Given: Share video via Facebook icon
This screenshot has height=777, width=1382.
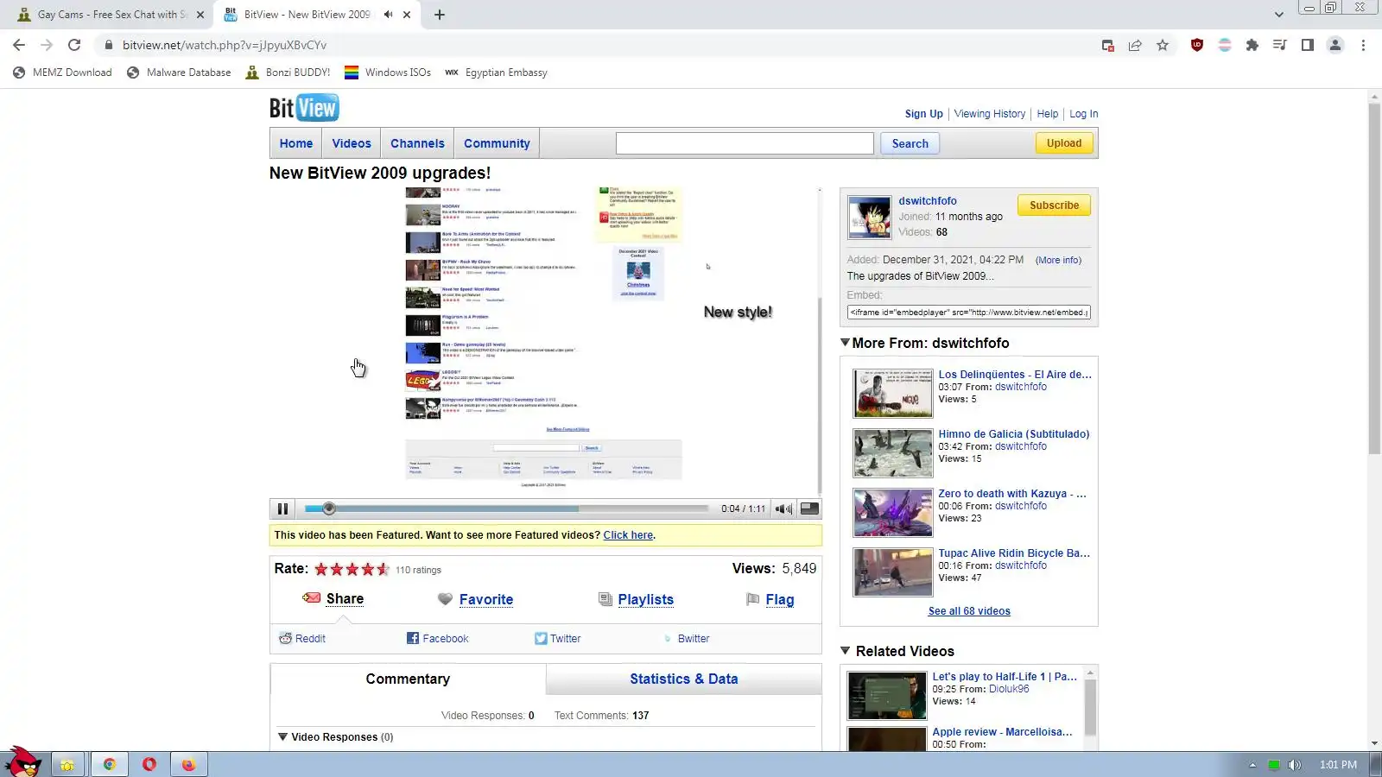Looking at the screenshot, I should 413,639.
